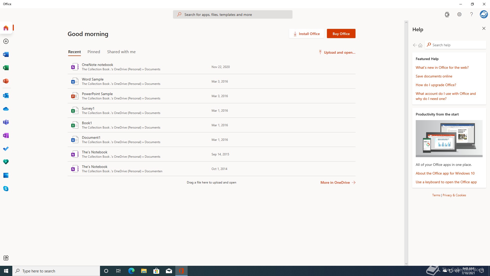Image resolution: width=490 pixels, height=276 pixels.
Task: Click the main Office search box
Action: pos(232,15)
